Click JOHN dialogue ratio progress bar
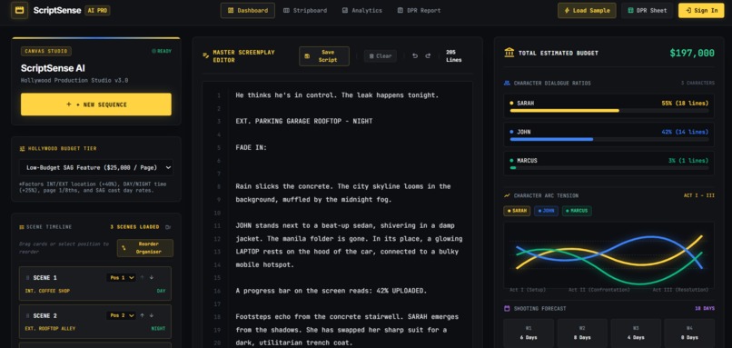 [x=608, y=139]
